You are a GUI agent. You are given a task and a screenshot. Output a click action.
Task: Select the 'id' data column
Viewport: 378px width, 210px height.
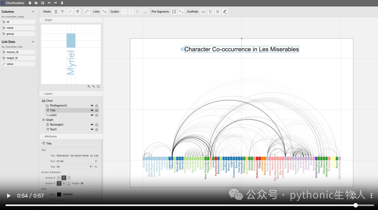18,22
